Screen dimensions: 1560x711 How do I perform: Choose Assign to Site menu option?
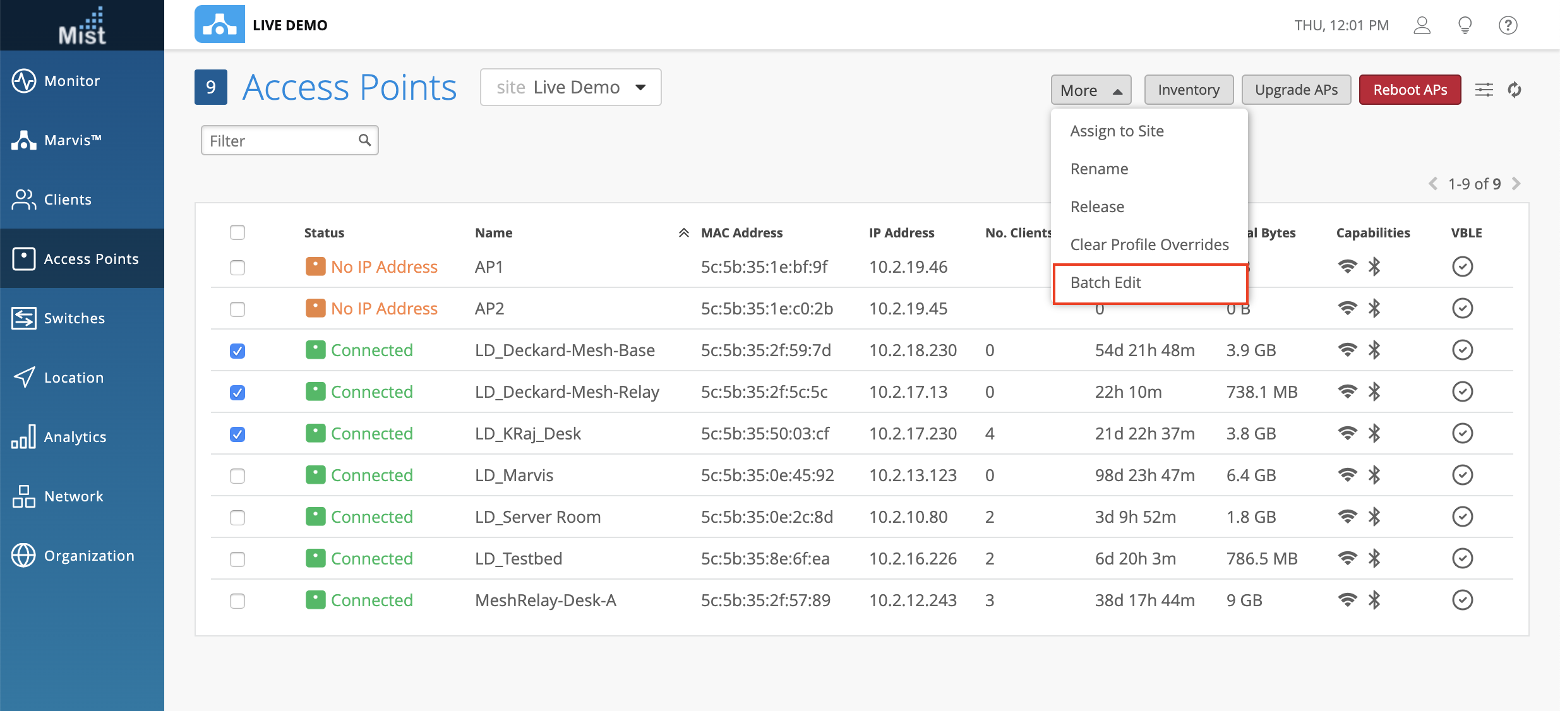coord(1117,131)
